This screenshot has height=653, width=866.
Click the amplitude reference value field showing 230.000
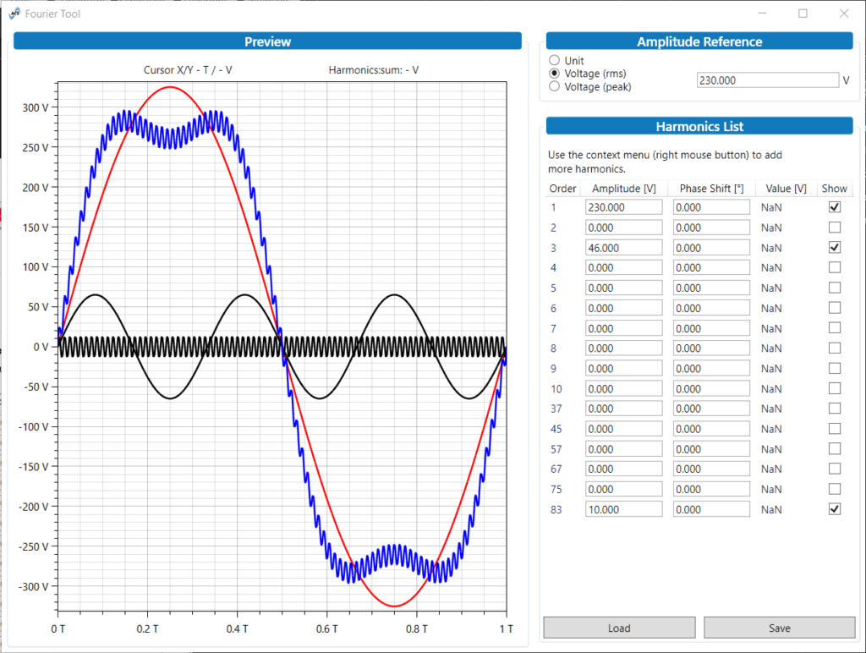pos(766,80)
